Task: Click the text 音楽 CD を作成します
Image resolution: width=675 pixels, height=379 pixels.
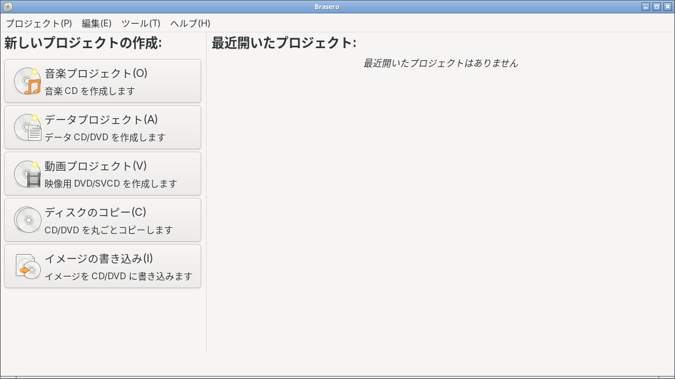Action: click(90, 91)
